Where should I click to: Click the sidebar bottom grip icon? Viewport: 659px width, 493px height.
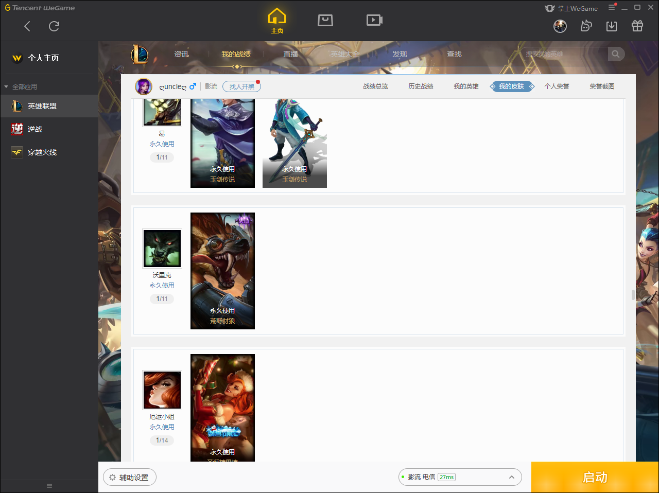pyautogui.click(x=49, y=486)
